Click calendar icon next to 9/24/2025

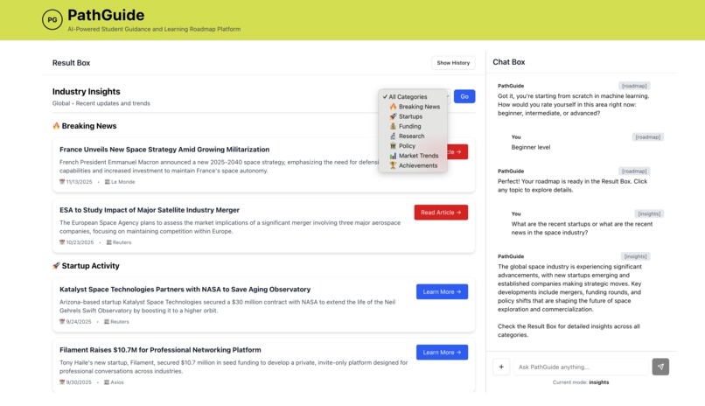(x=62, y=322)
